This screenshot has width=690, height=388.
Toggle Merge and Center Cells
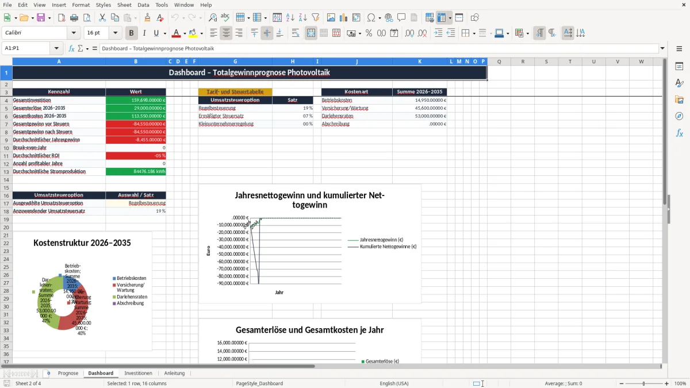coord(311,33)
